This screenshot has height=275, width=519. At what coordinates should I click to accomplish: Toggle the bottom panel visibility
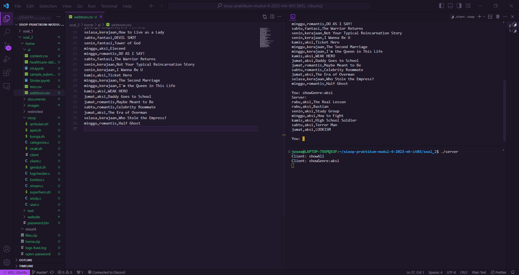tap(450, 6)
